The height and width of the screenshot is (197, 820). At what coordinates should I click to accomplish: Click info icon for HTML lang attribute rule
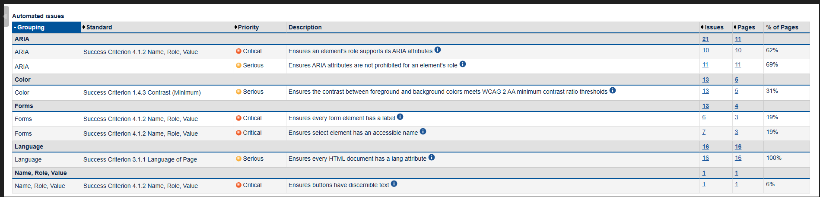point(432,158)
